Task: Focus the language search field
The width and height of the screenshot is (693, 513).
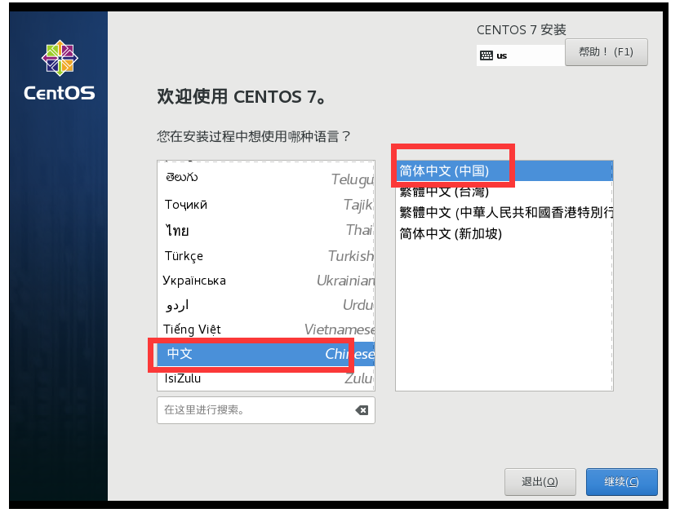Action: pos(256,410)
